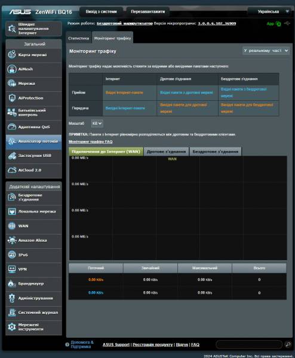The height and width of the screenshot is (358, 295).
Task: Click the Звичайний column header
Action: click(x=150, y=268)
